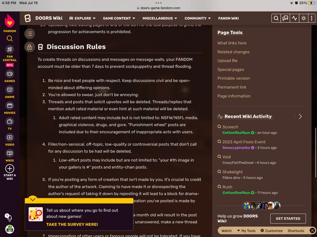Open Page information link
Screen dimensions: 317x237
234,96
